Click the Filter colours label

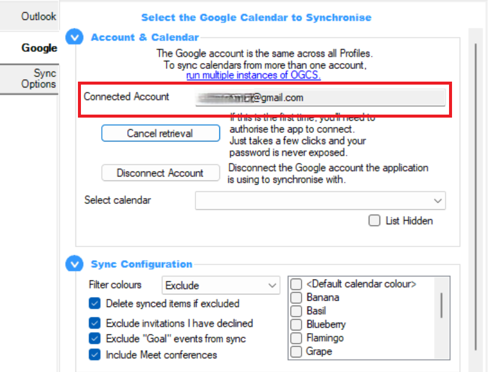pyautogui.click(x=115, y=285)
